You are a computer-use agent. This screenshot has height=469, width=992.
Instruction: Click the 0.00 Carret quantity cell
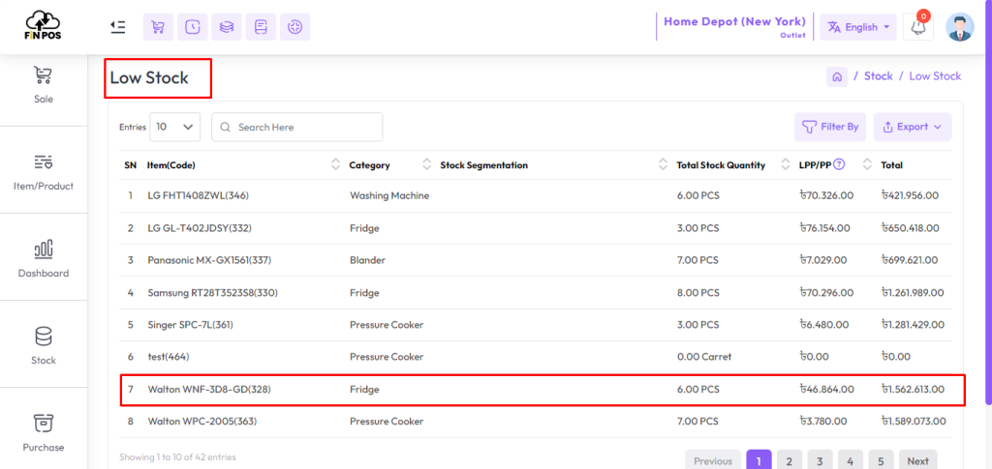point(704,357)
